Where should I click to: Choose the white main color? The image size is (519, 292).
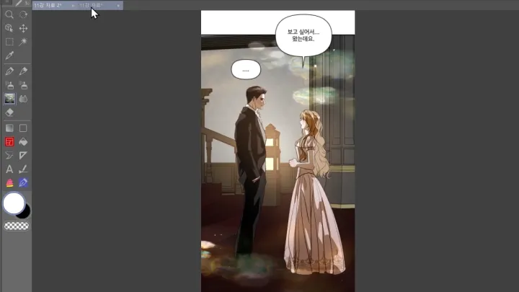pos(14,203)
